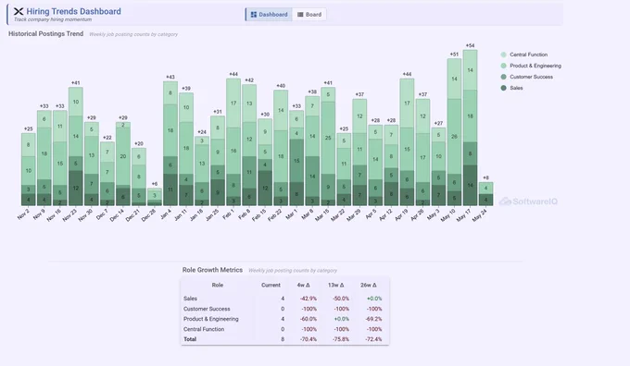Switch to the Board tab

tap(309, 15)
